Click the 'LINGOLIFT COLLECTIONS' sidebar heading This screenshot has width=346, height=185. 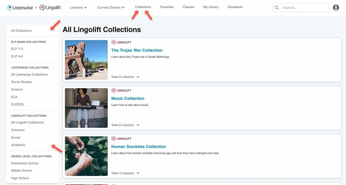29,116
